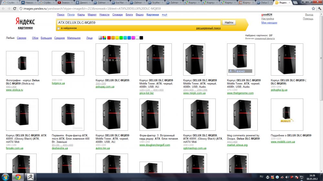Click the browser back arrow button

pyautogui.click(x=4, y=8)
